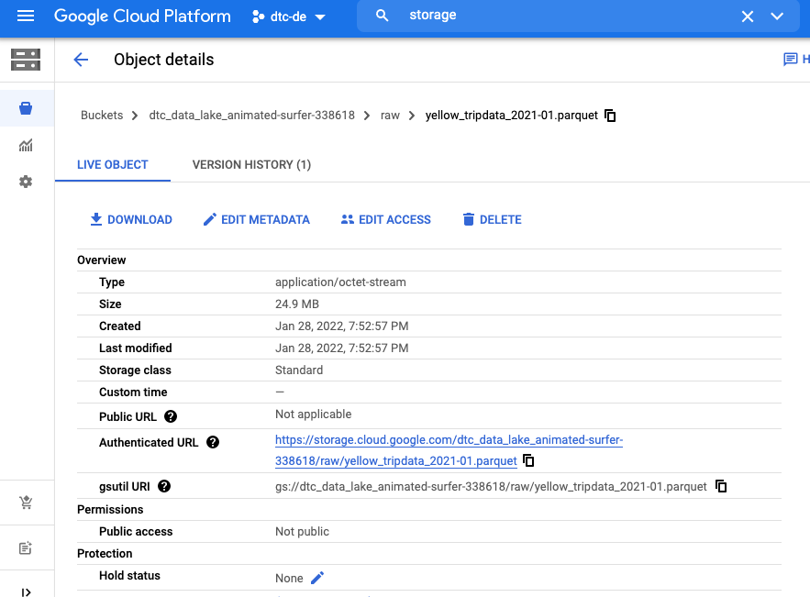This screenshot has height=597, width=810.
Task: Select the Storage class value Standard
Action: click(299, 370)
